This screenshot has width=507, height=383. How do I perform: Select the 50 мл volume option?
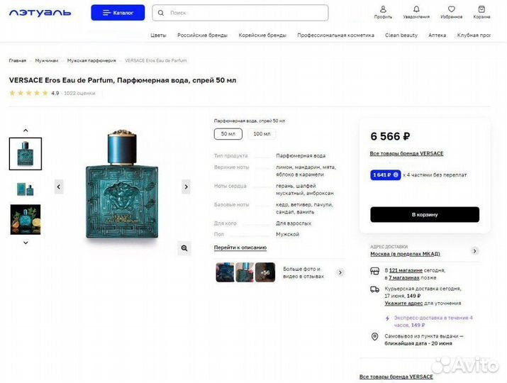228,134
